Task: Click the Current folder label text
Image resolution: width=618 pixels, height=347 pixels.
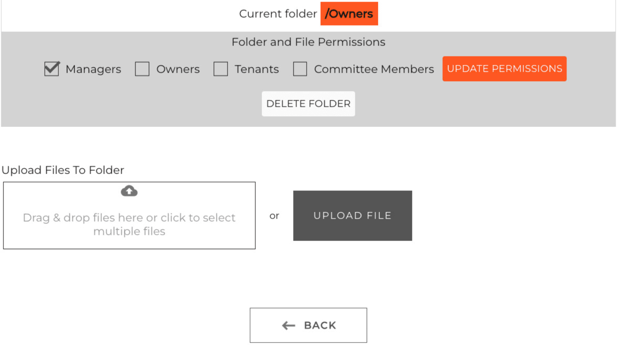Action: pos(278,14)
